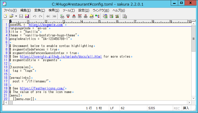Click the https://feathericons.com/ link
The height and width of the screenshot is (113, 198).
point(42,88)
